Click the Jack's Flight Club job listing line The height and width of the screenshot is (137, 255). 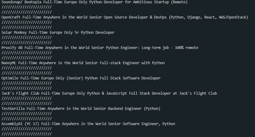[109, 93]
